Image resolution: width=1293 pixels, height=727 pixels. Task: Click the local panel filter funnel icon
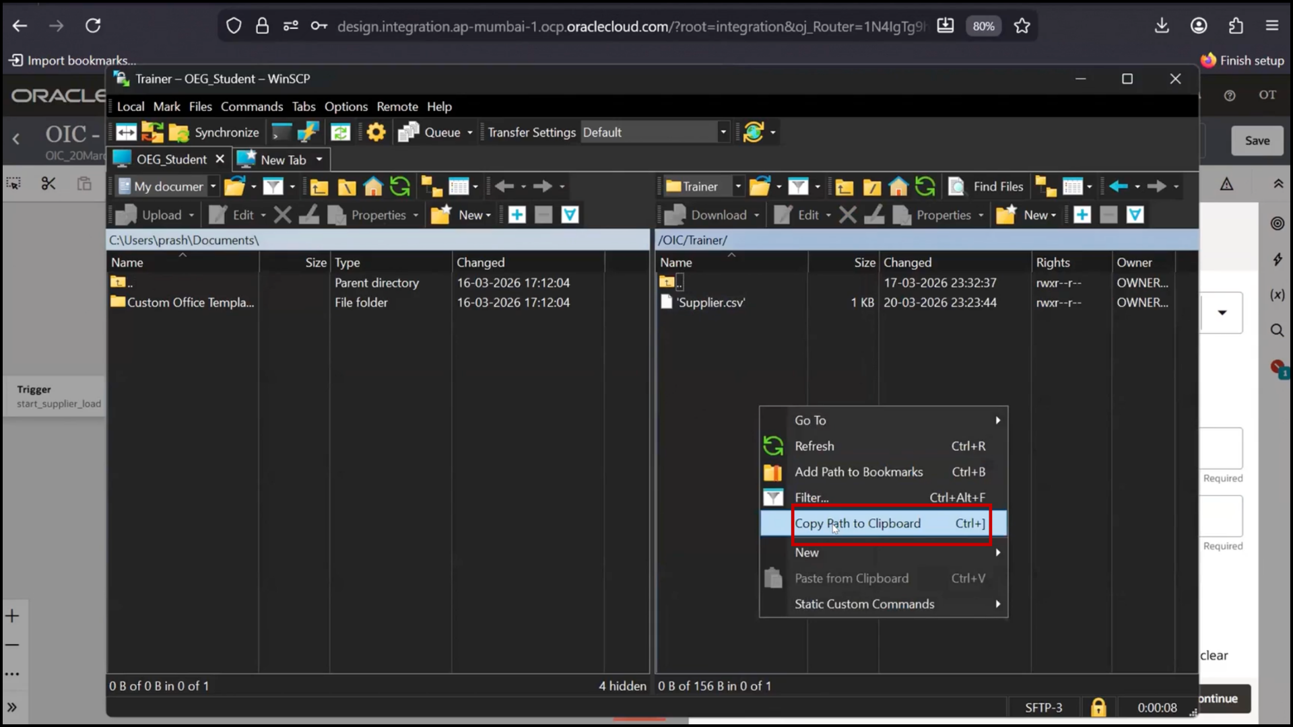[x=273, y=186]
